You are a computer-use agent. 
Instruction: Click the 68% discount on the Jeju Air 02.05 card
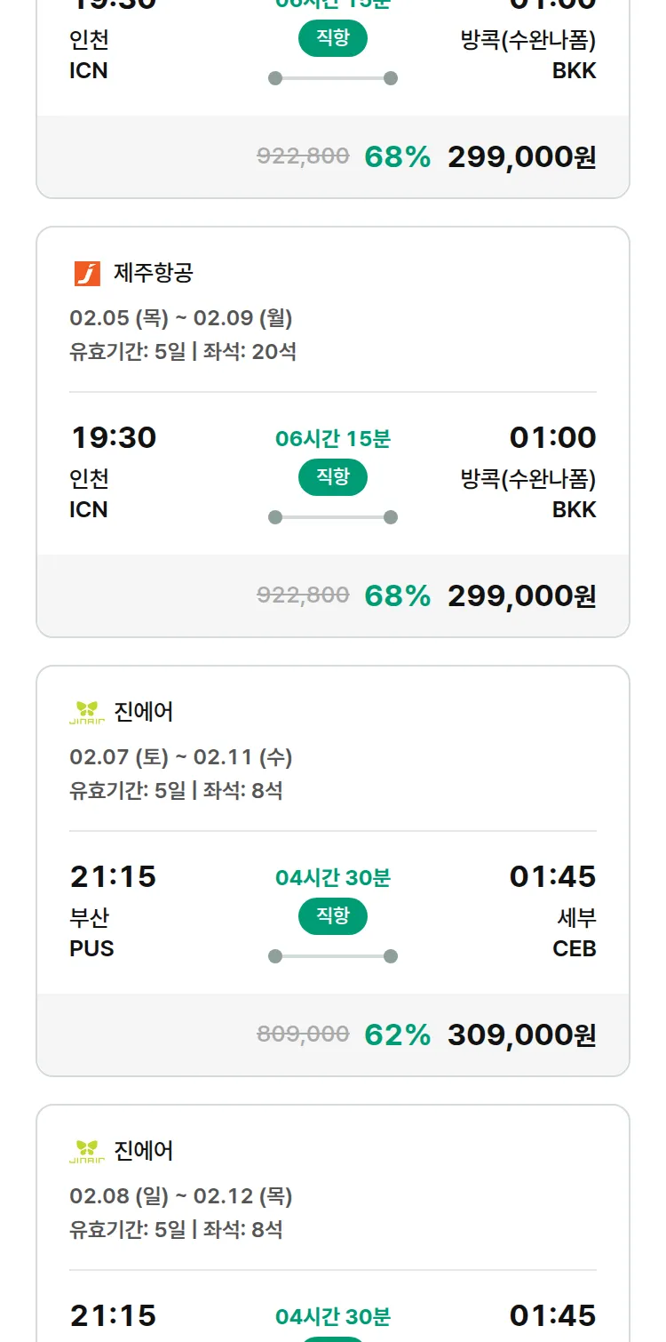[397, 595]
